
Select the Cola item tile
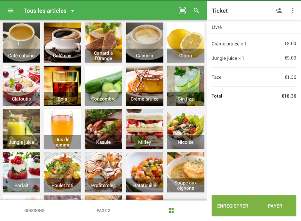pyautogui.click(x=62, y=85)
